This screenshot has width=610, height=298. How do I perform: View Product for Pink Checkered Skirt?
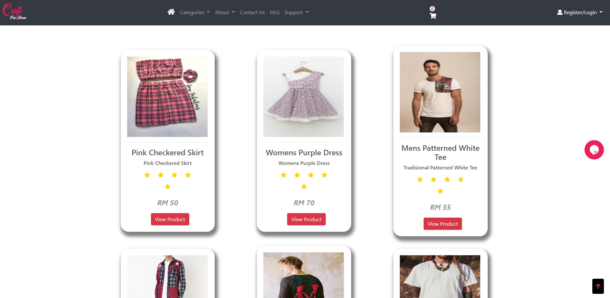(170, 219)
